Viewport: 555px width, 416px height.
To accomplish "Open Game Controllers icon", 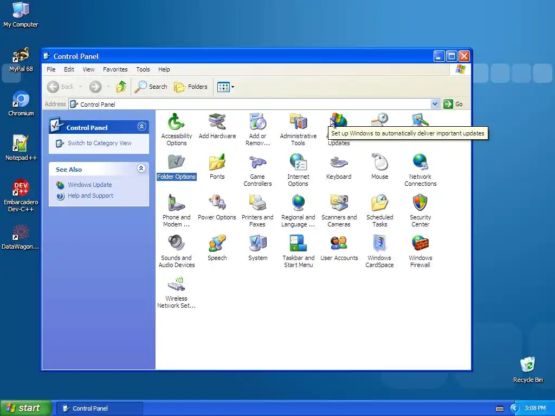I will click(x=257, y=162).
